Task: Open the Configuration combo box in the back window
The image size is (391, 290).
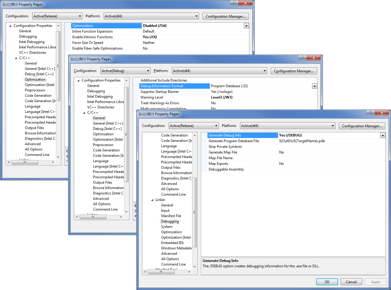Action: click(57, 16)
